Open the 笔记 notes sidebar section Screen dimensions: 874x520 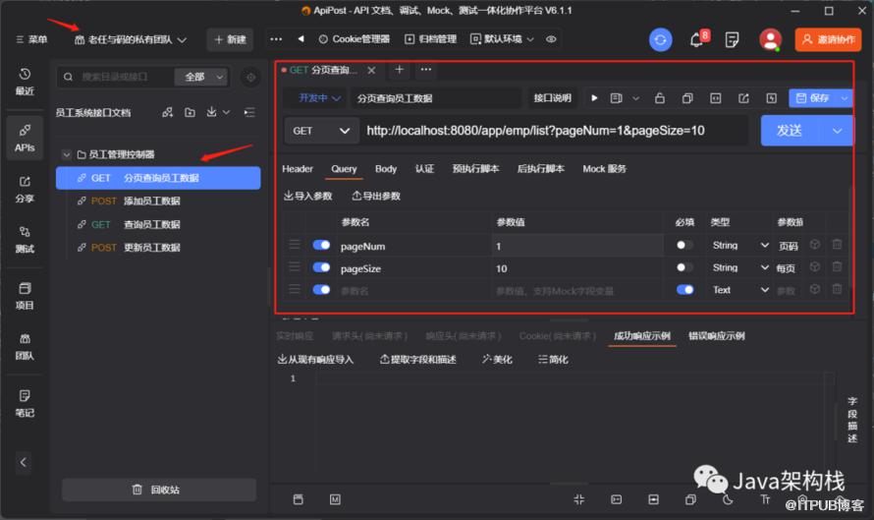pyautogui.click(x=25, y=403)
